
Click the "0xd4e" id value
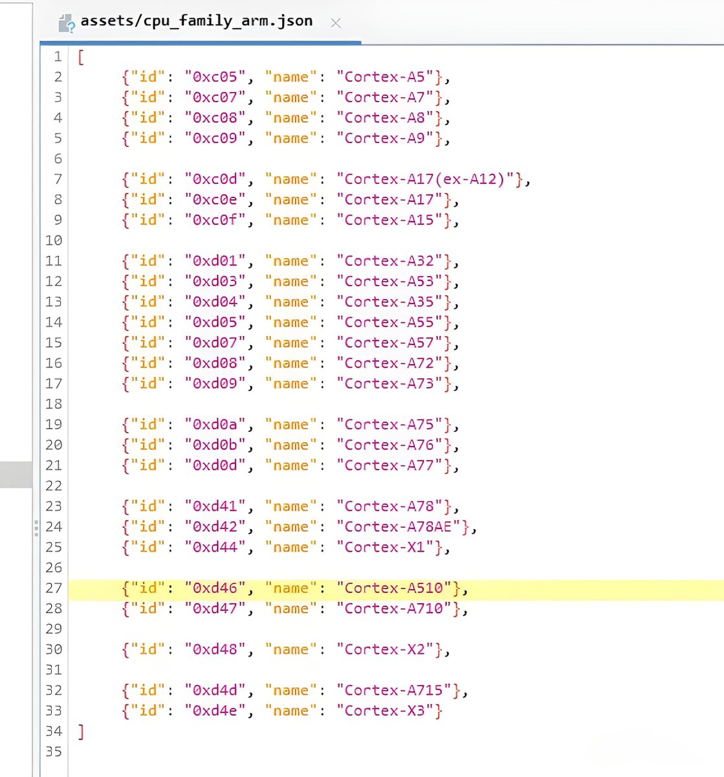(x=215, y=711)
